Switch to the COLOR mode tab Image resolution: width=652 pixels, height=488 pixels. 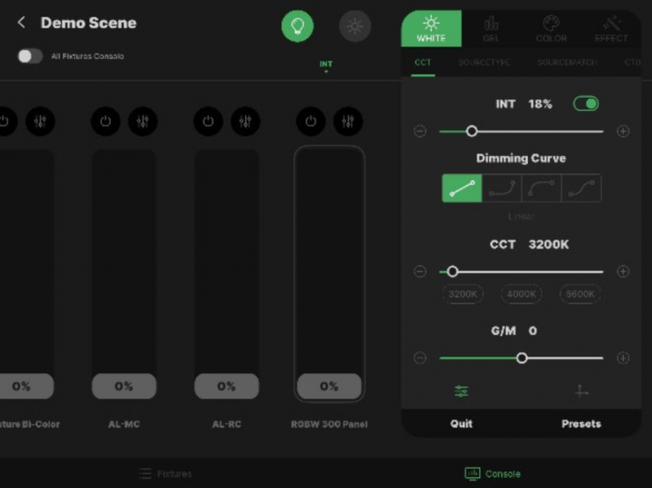coord(552,29)
